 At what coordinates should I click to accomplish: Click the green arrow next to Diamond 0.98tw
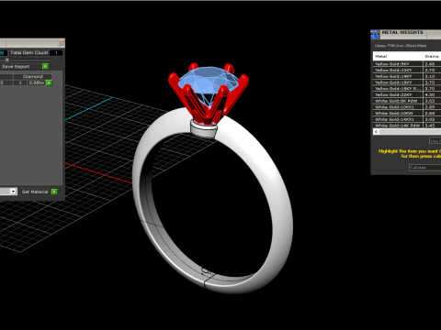click(x=49, y=82)
